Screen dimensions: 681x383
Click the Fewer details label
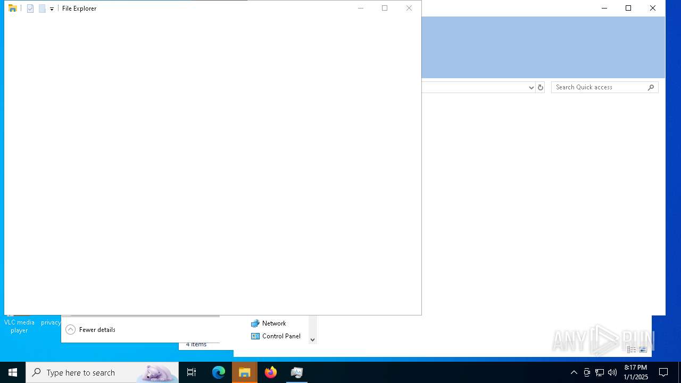coord(97,330)
